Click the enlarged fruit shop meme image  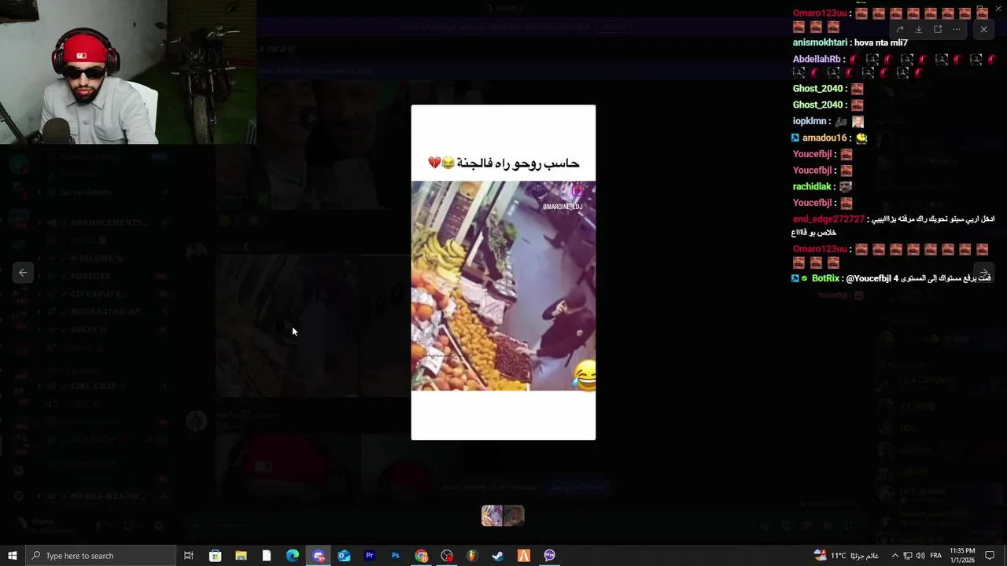tap(503, 272)
